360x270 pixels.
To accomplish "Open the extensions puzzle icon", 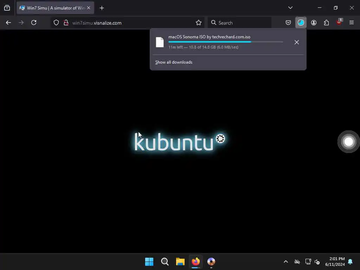I will (x=326, y=23).
